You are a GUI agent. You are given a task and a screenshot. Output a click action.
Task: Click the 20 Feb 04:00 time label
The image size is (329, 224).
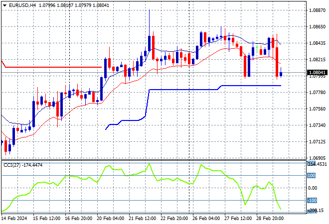(110, 219)
